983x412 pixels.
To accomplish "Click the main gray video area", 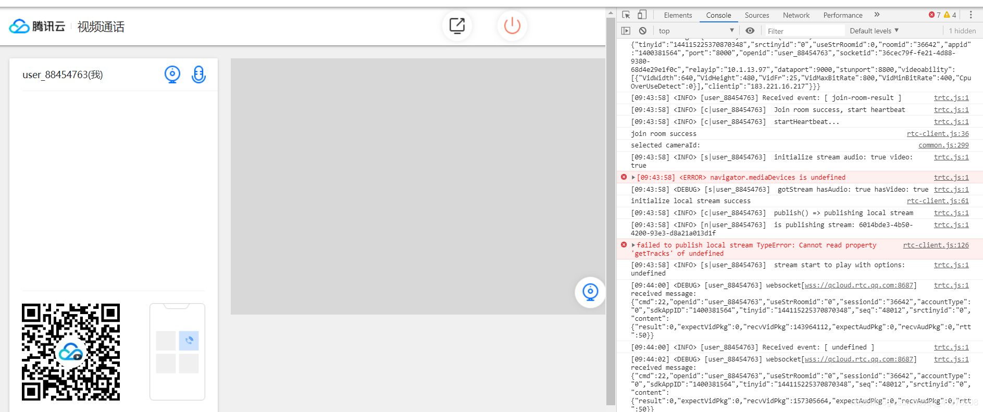I will click(418, 186).
